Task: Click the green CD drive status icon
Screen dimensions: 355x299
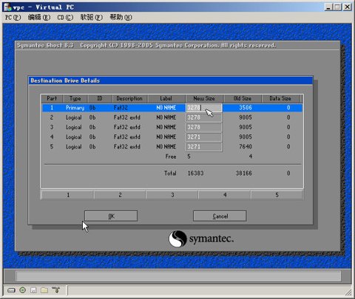Action: point(22,290)
